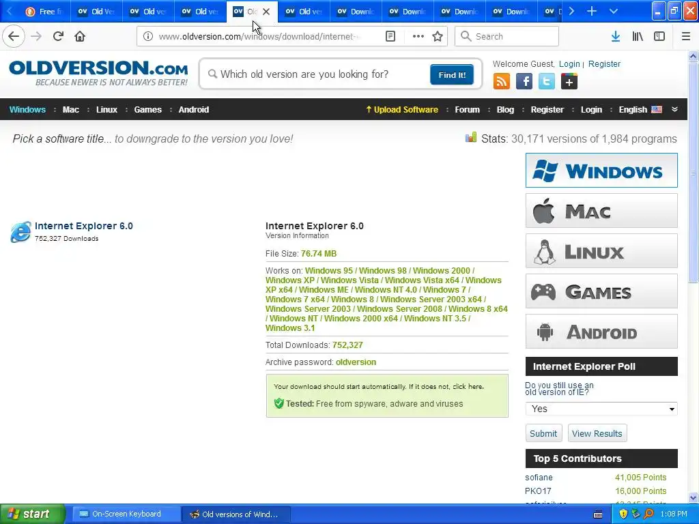Open the taskbar keyboard tray icon

pos(598,514)
